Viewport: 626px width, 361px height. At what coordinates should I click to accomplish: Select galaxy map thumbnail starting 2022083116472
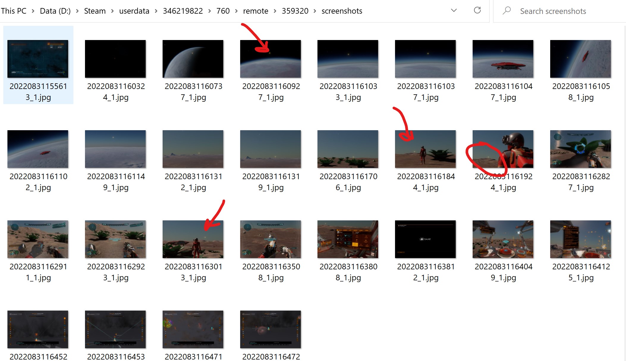point(270,329)
